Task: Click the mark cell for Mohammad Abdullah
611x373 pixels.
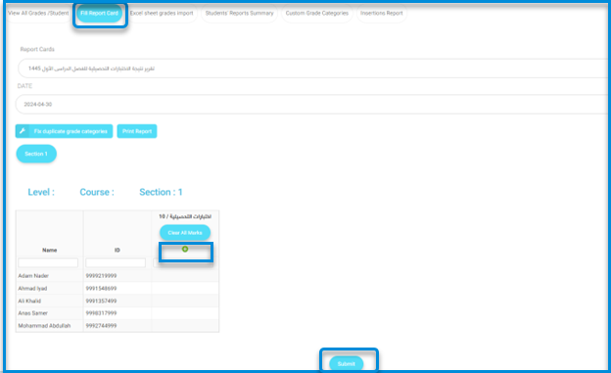Action: pyautogui.click(x=185, y=326)
